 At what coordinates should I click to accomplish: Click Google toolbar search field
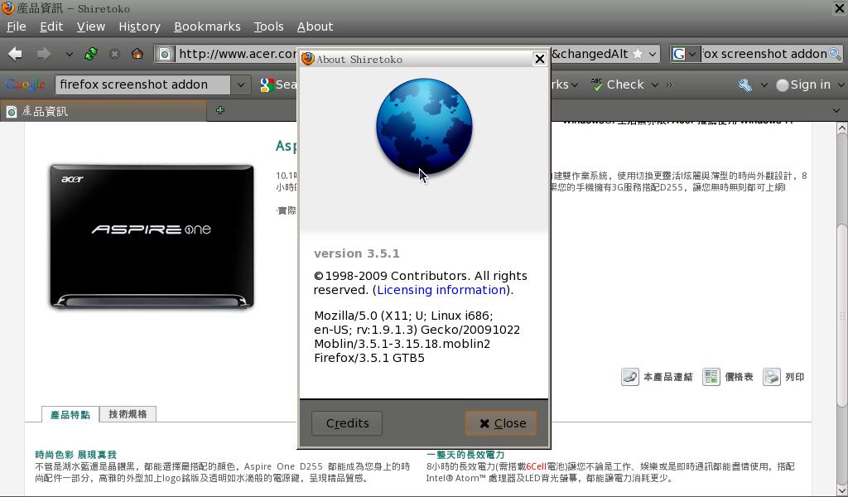[x=142, y=84]
